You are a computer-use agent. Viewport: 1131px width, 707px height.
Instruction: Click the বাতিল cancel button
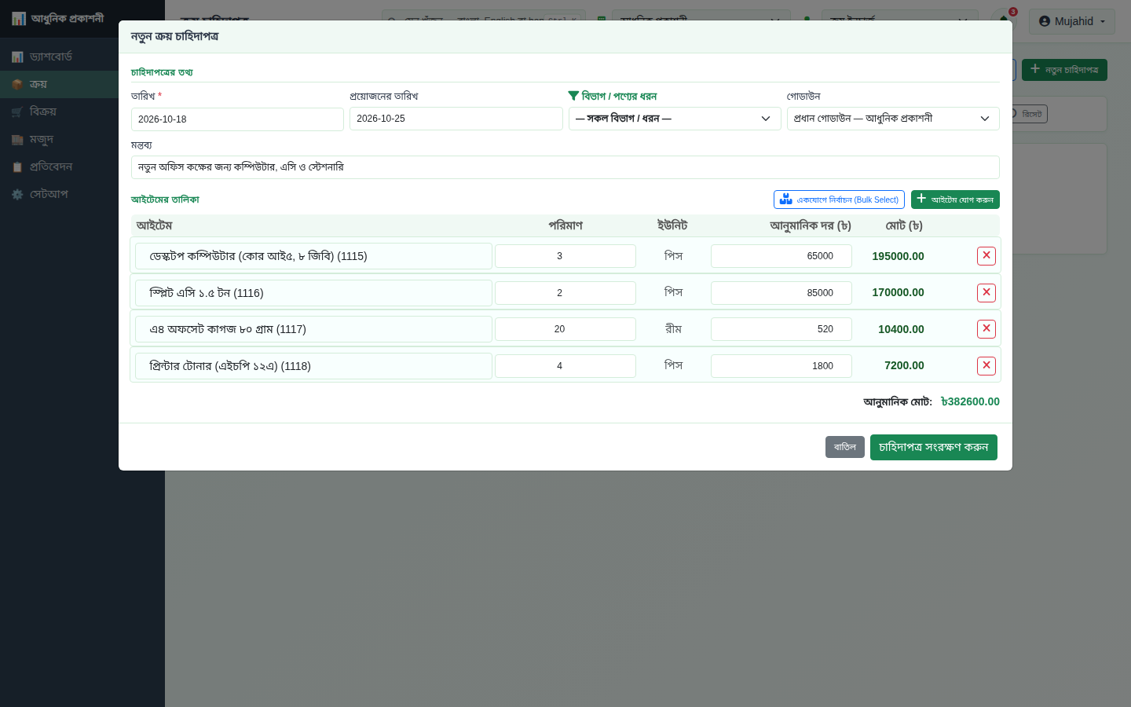845,447
